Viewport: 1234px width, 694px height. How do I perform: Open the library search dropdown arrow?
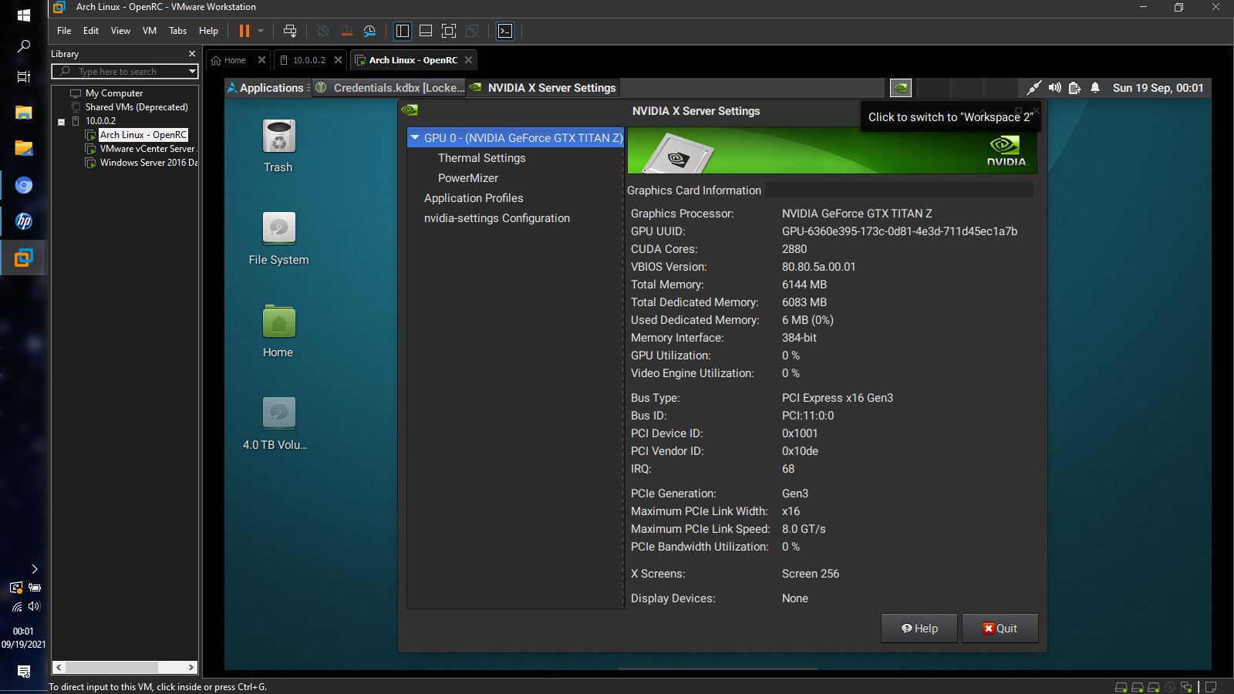pos(192,71)
